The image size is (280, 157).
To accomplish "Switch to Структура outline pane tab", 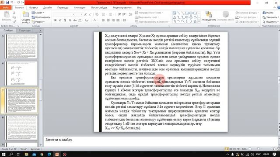I will point(24,31).
